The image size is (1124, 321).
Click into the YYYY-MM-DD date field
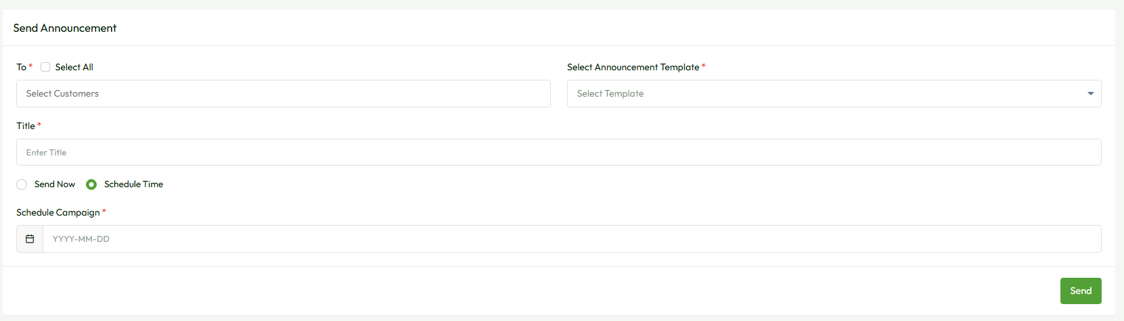click(x=572, y=239)
